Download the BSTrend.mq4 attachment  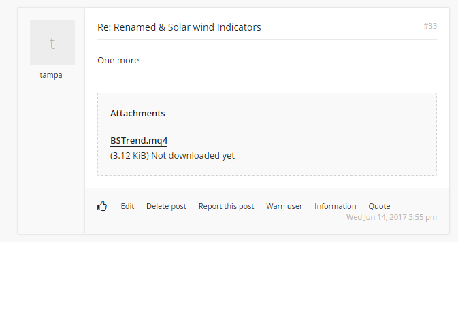coord(139,141)
